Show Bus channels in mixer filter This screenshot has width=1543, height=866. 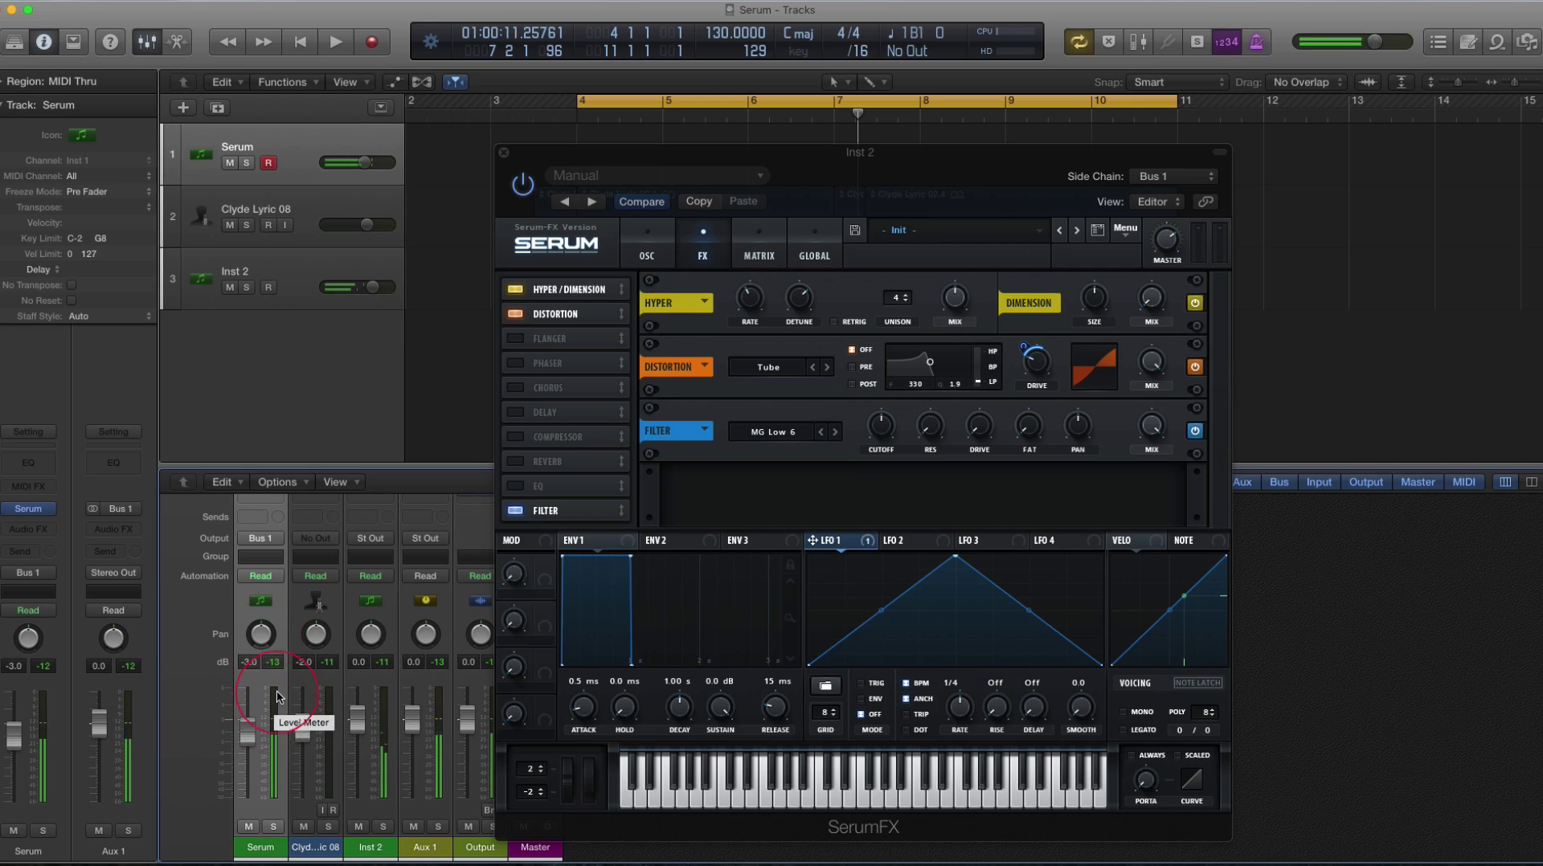click(x=1279, y=482)
